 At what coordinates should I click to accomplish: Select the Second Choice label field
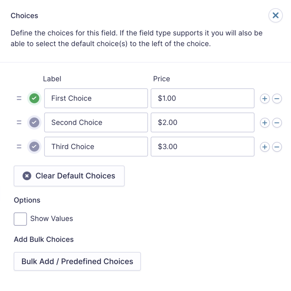[96, 122]
